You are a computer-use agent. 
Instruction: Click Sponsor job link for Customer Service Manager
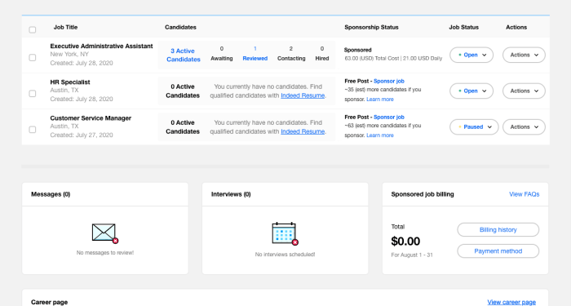point(389,118)
